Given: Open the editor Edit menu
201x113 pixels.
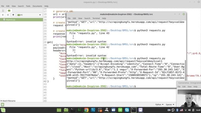Looking at the screenshot, I should tap(8, 6).
